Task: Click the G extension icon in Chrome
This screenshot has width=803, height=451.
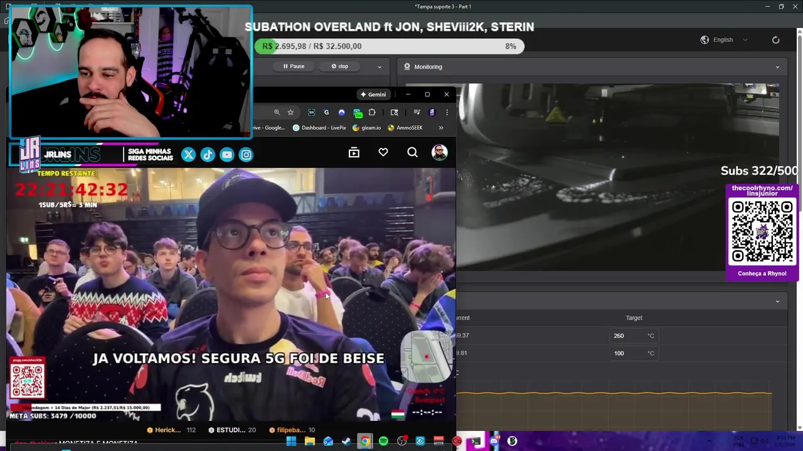Action: [x=326, y=112]
